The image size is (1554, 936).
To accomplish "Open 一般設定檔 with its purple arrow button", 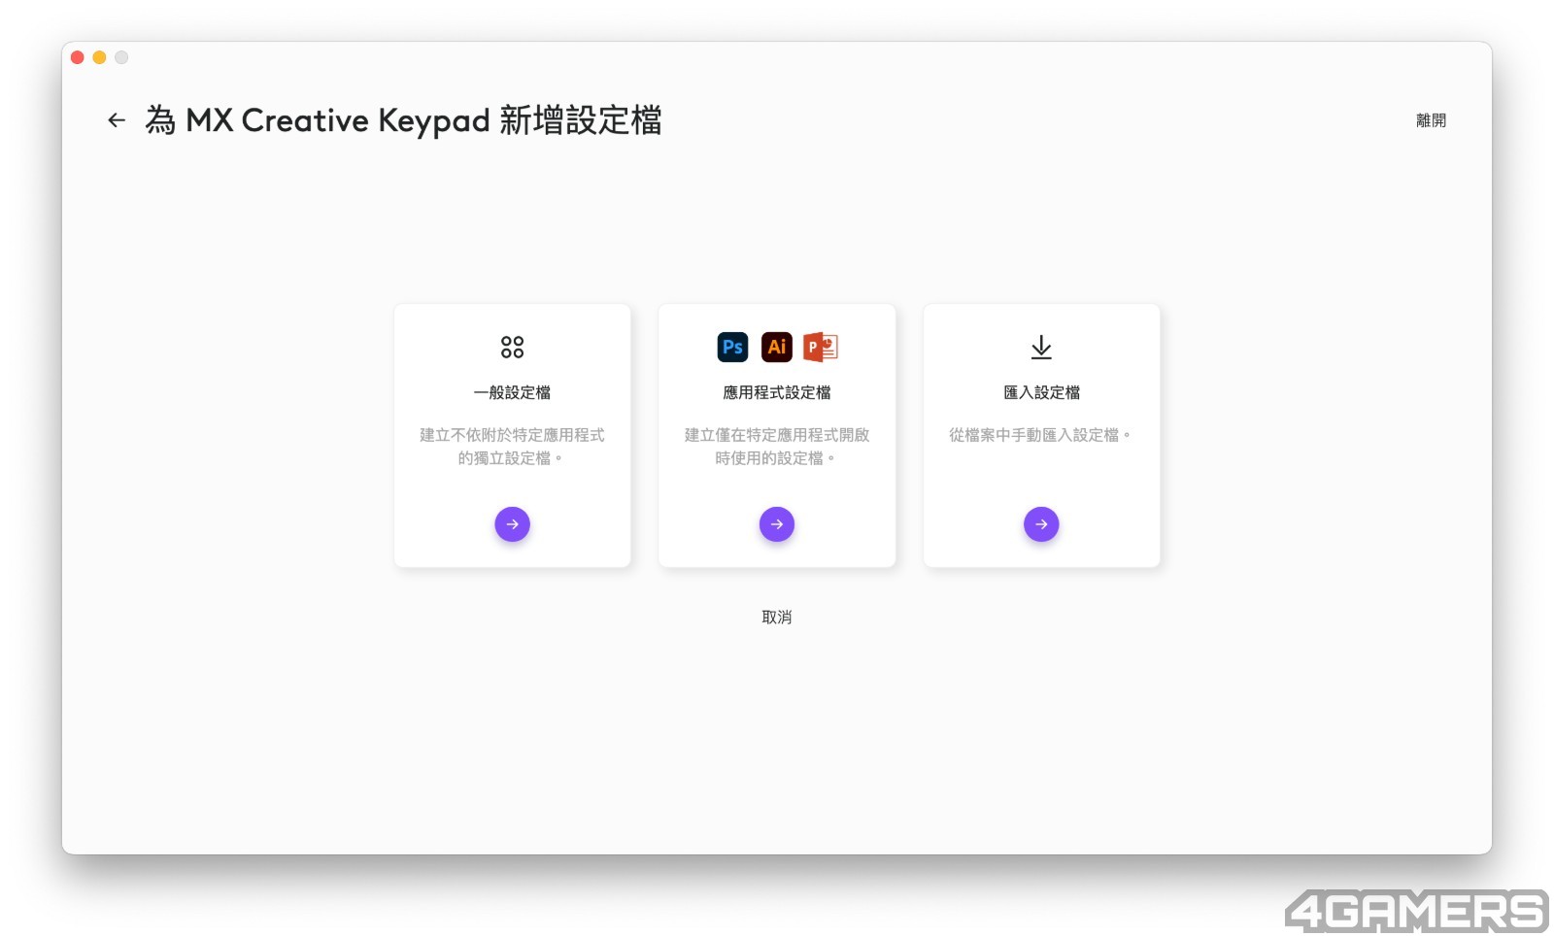I will (512, 524).
